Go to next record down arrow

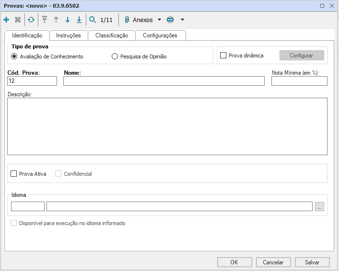pyautogui.click(x=68, y=20)
